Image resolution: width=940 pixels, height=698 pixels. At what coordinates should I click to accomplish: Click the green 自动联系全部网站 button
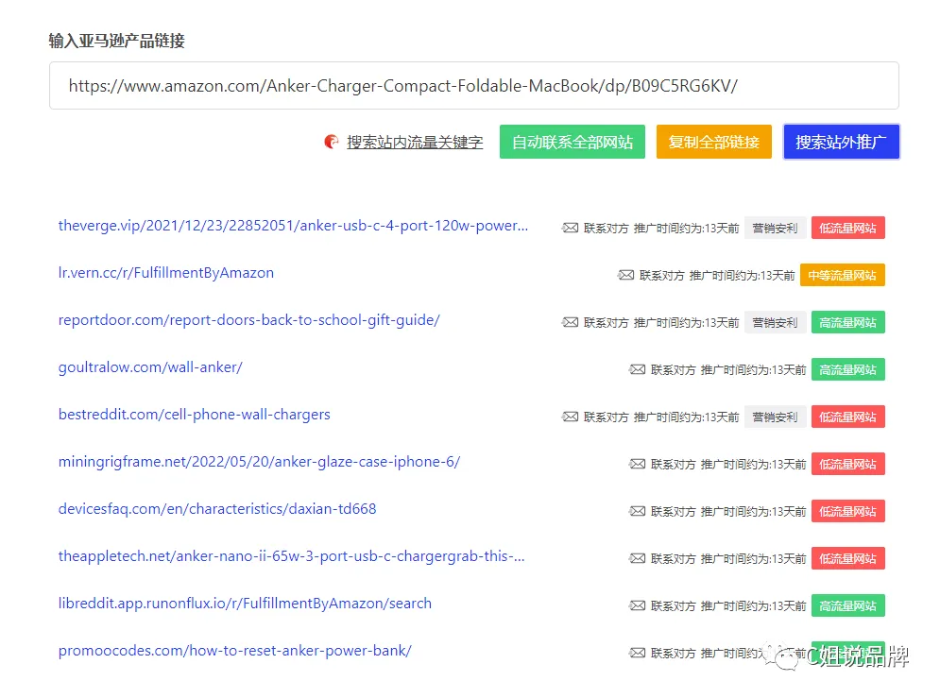click(572, 142)
